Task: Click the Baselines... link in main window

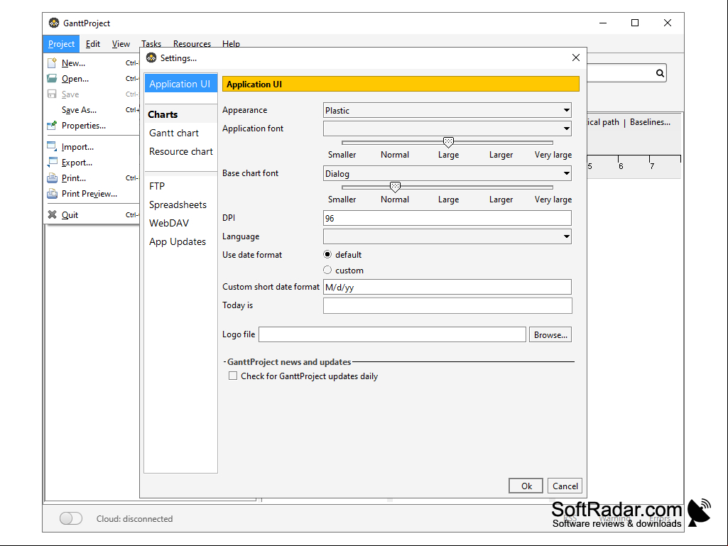Action: tap(650, 121)
